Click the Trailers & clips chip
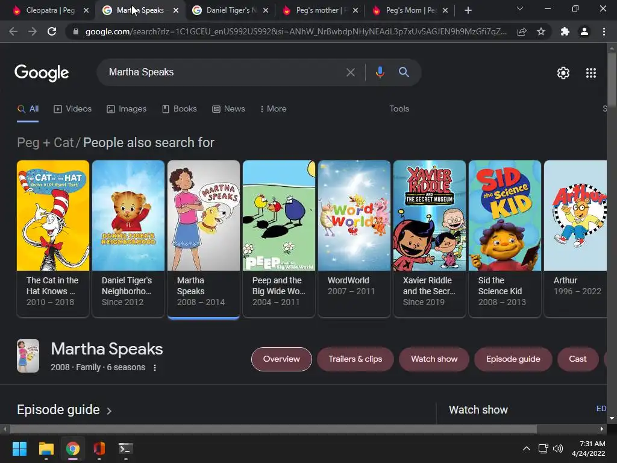Screen dimensions: 617x463 355,359
